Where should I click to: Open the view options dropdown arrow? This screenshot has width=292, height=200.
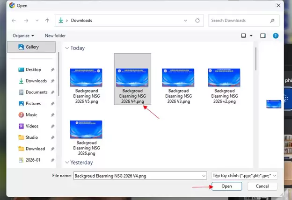tap(251, 36)
